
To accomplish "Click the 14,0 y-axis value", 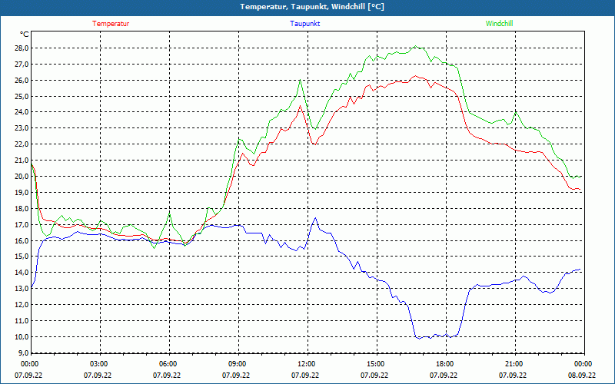I will 22,273.
